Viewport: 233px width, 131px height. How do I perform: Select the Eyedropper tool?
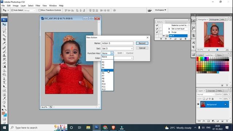click(4, 99)
